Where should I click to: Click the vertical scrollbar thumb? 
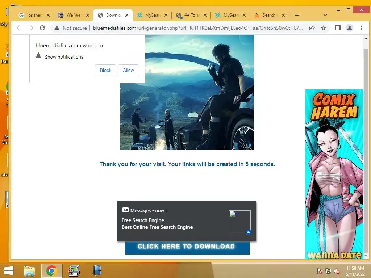coord(366,150)
